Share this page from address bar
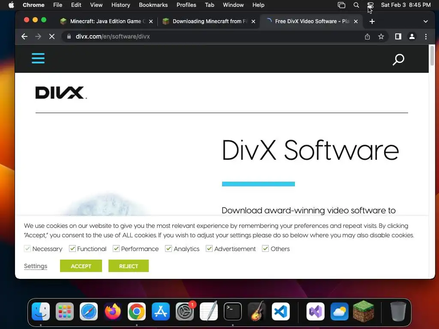Image resolution: width=439 pixels, height=329 pixels. [367, 36]
